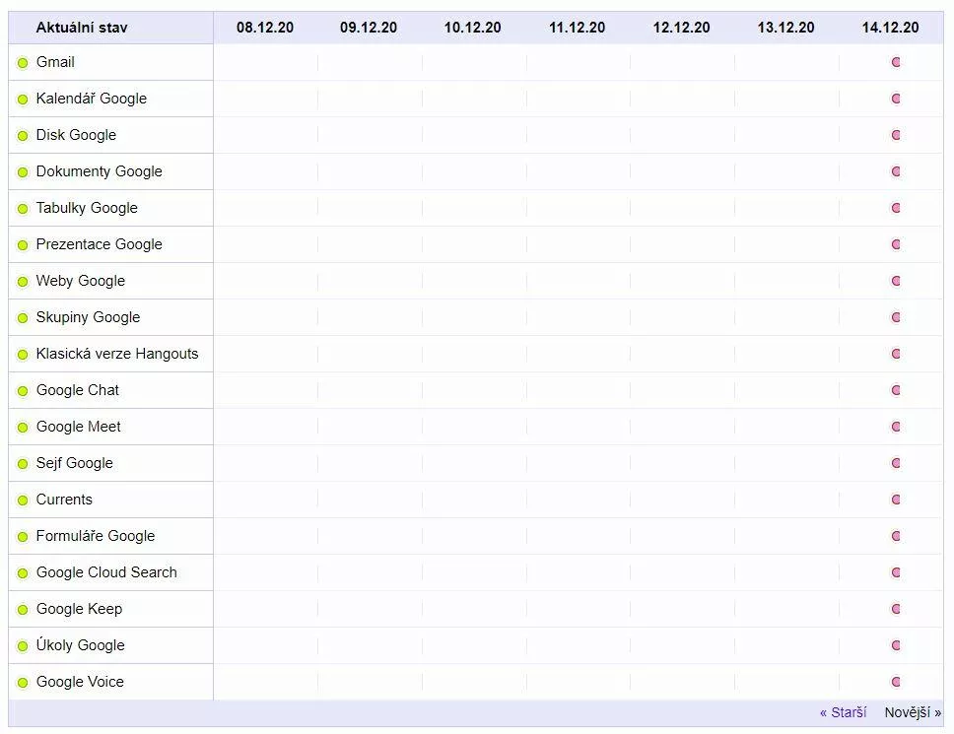Open the Tabulky Google outage marker on 14.12.20
This screenshot has width=954, height=734.
coord(896,208)
